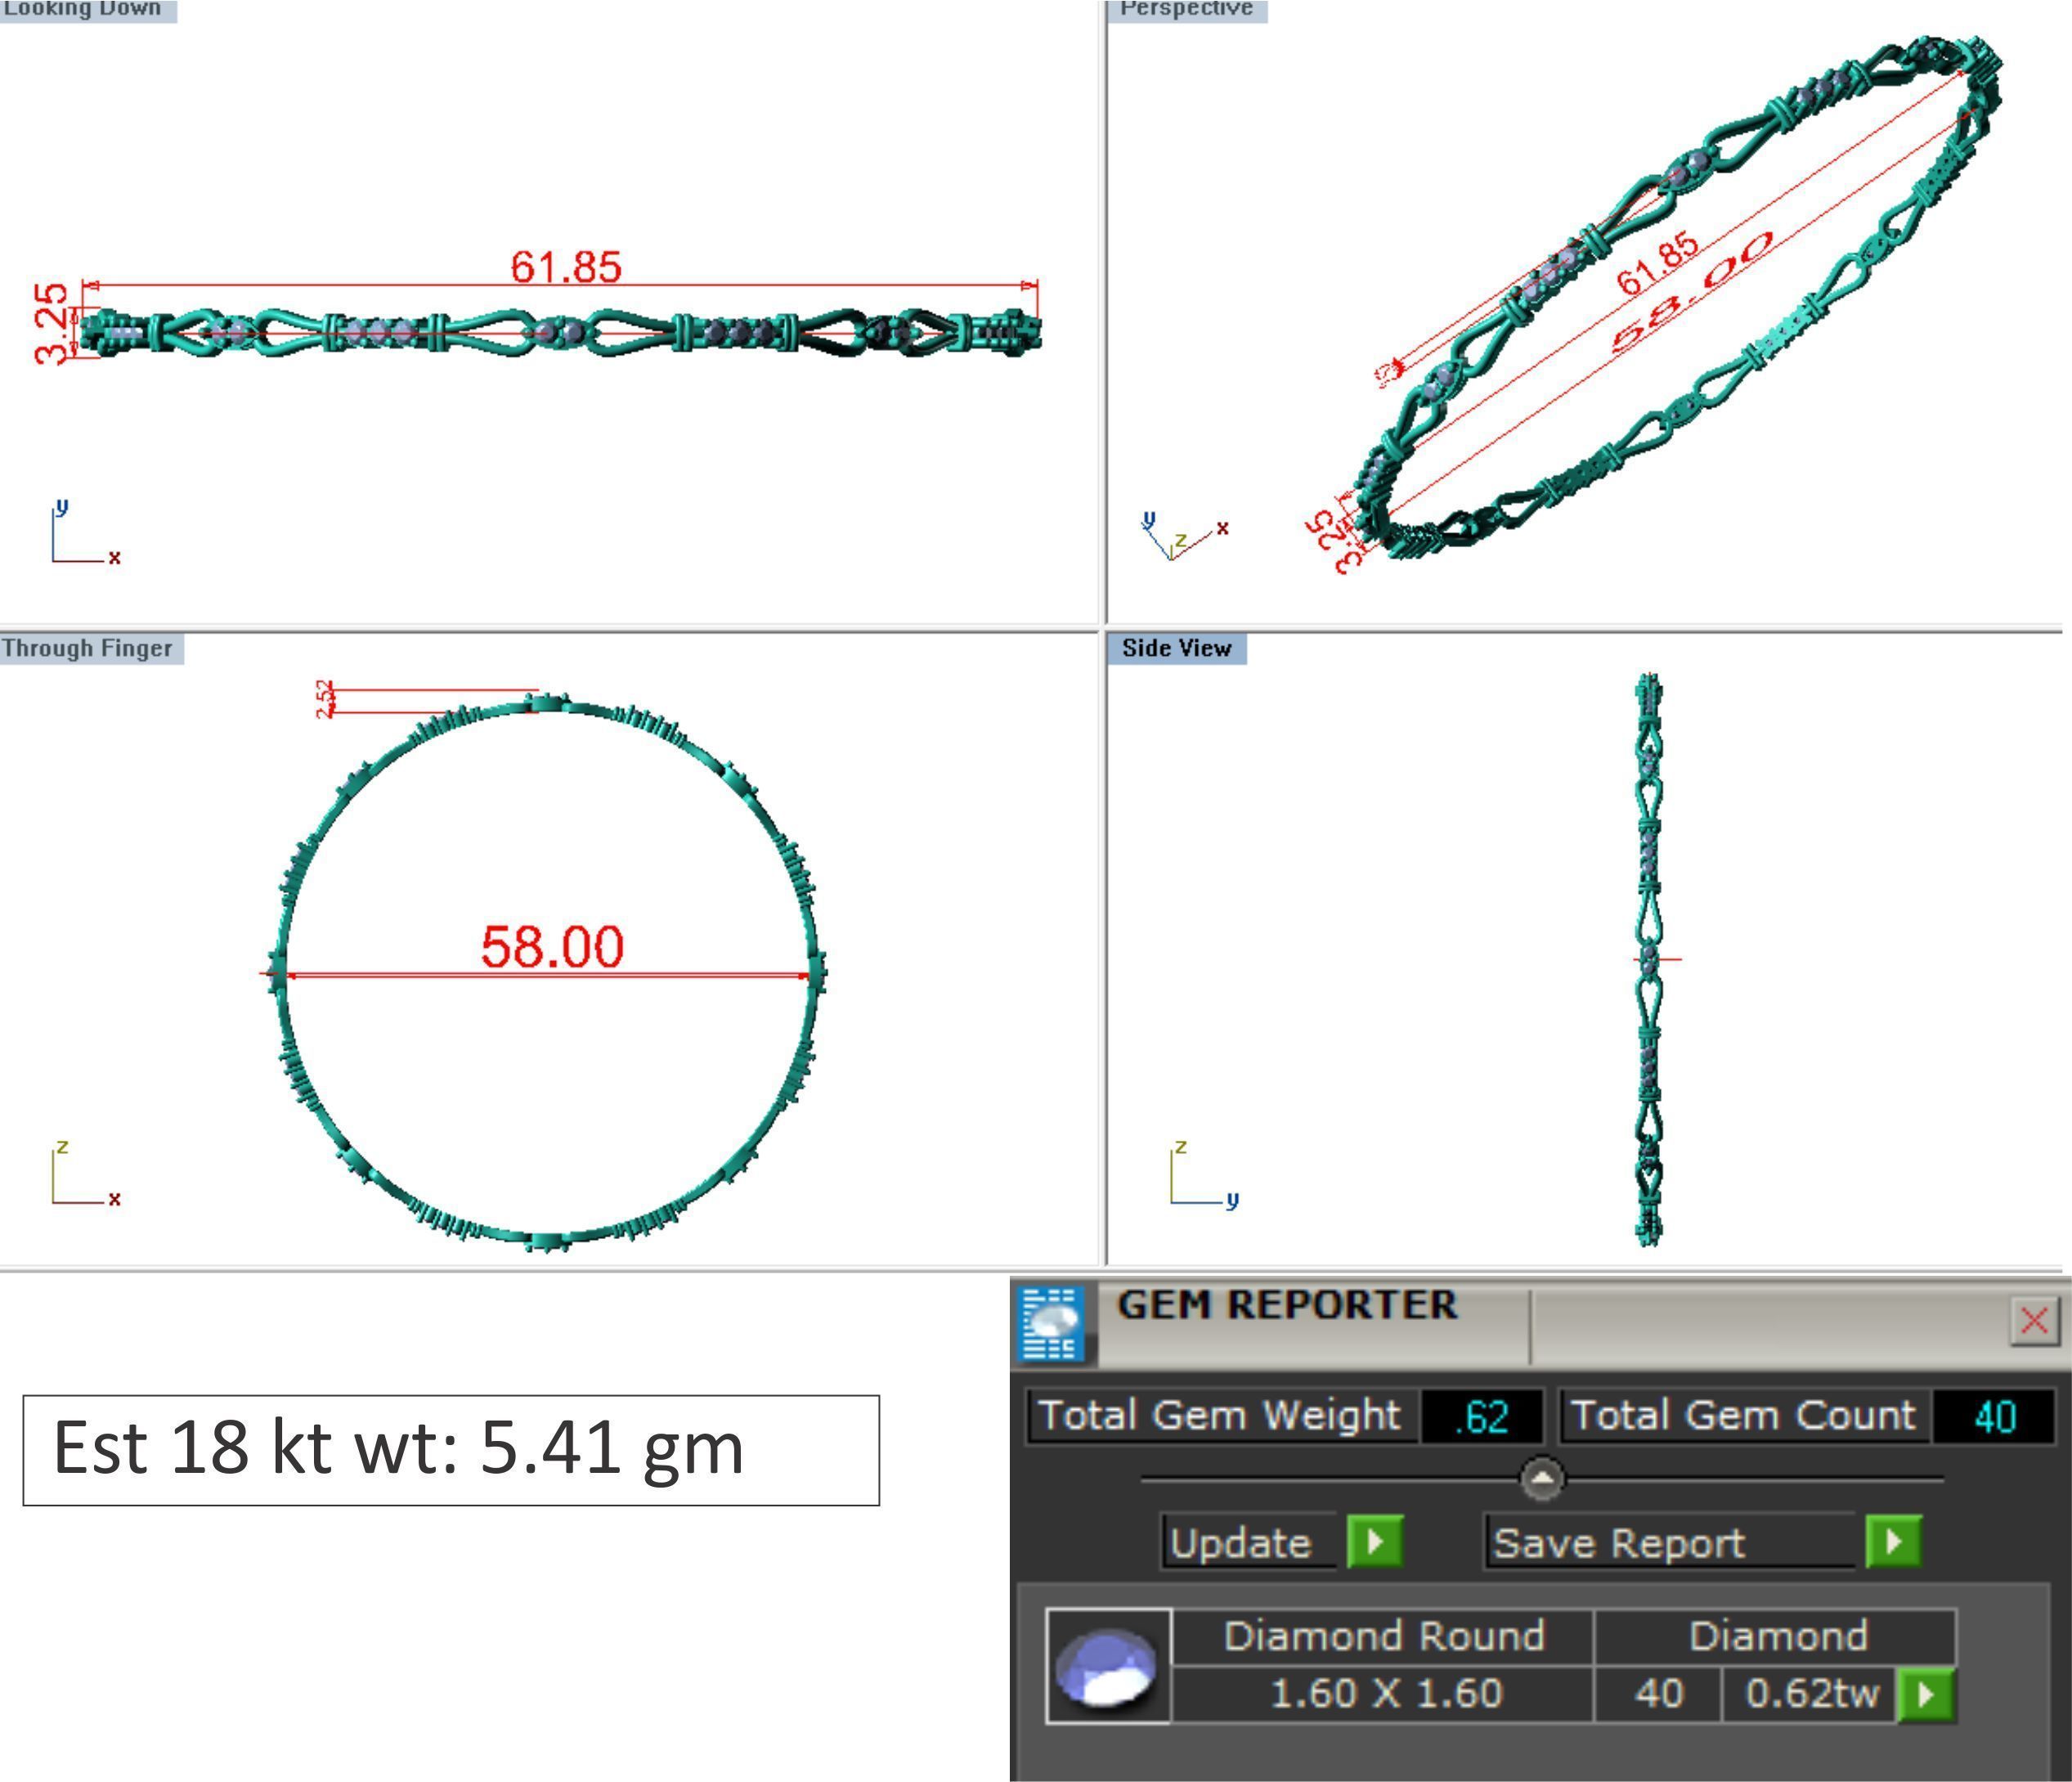Click the Gem Reporter panel icon
This screenshot has width=2072, height=1782.
pyautogui.click(x=1050, y=1324)
